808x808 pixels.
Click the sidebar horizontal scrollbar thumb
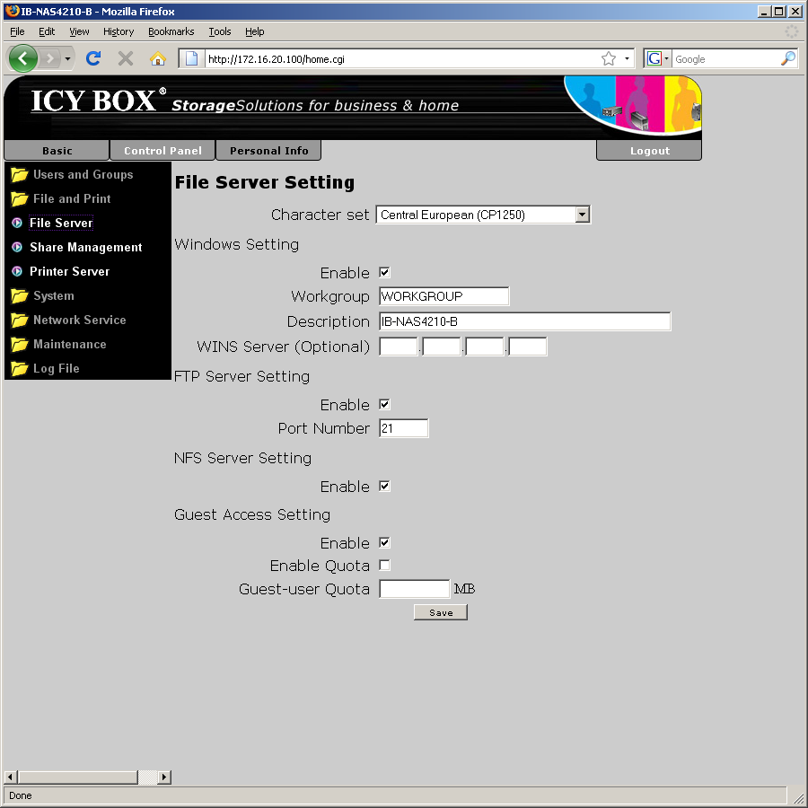click(78, 777)
